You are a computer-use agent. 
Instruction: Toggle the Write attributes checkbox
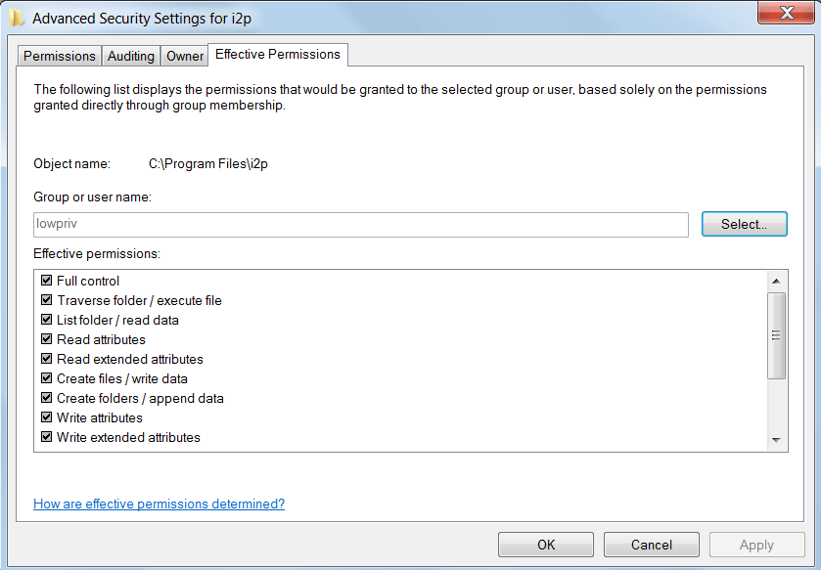[x=47, y=417]
